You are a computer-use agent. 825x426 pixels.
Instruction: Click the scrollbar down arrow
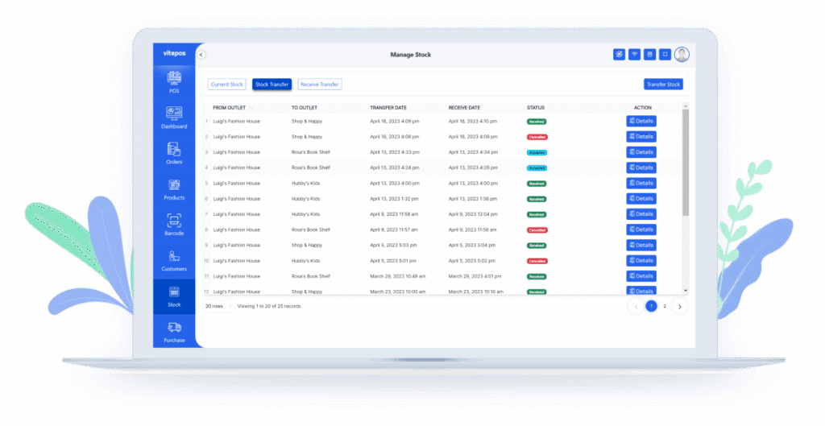[686, 291]
